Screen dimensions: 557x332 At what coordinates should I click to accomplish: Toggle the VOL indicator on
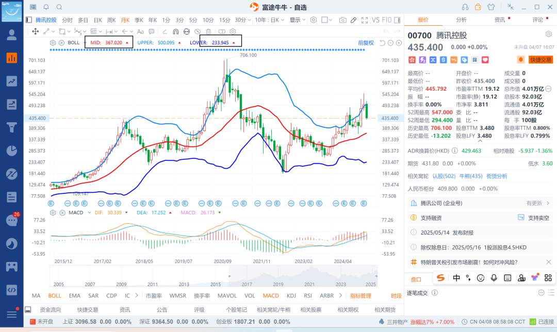250,296
